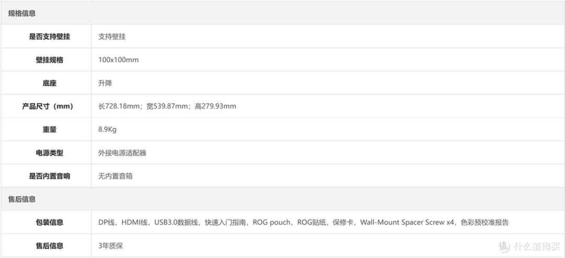The image size is (565, 258).
Task: Click the 无内置音箱 value
Action: coord(115,176)
